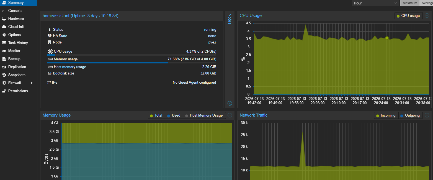Toggle Total memory legend series
The image size is (433, 180).
click(156, 115)
